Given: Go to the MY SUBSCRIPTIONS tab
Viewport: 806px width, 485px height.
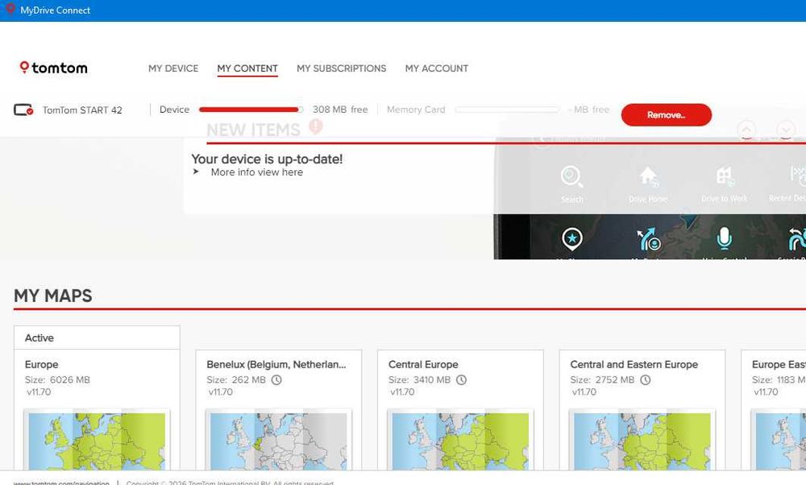Looking at the screenshot, I should 341,68.
